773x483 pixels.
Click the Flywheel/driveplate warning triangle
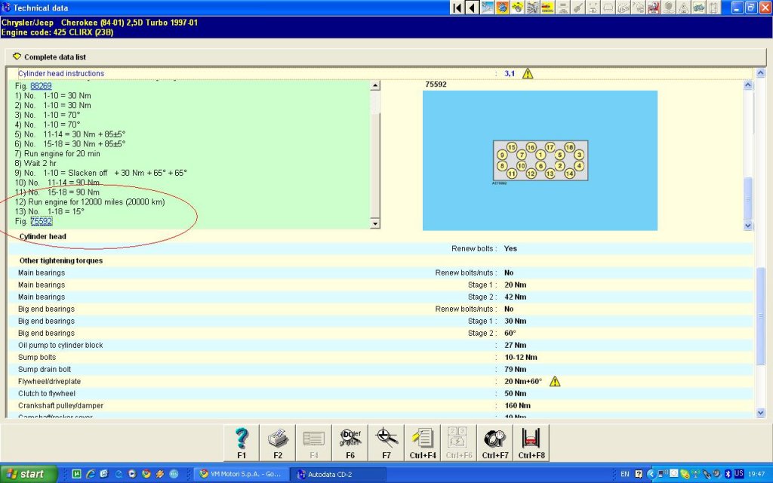[555, 382]
